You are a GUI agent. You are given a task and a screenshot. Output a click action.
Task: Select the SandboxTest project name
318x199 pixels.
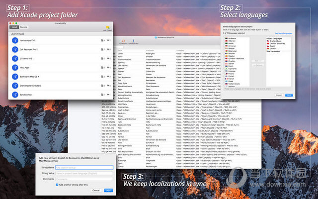pos(25,95)
